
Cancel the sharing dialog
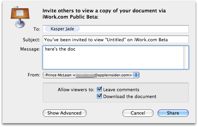point(138,113)
